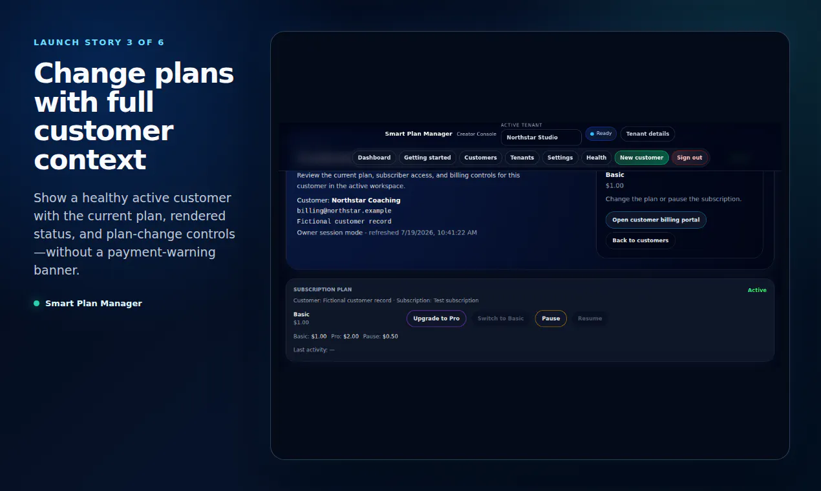The image size is (821, 491).
Task: Click the Northstar Coaching customer name
Action: tap(366, 200)
